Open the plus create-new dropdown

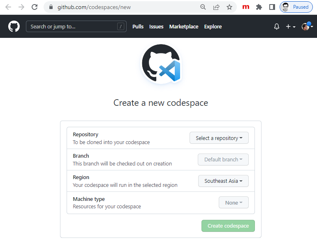click(291, 26)
